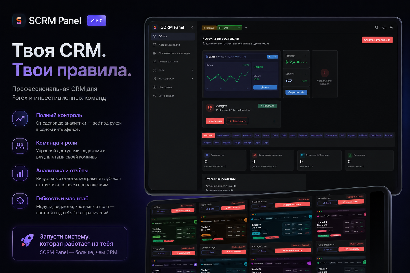The width and height of the screenshot is (410, 273).
Task: Switch to the Widgets tab
Action: tap(207, 143)
